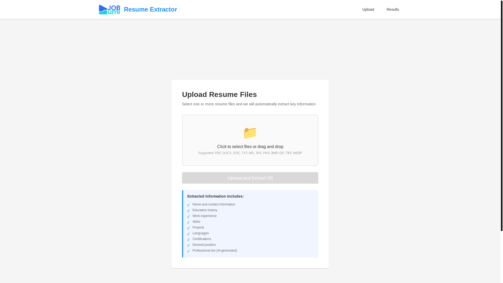Click the Resume Extractor title link
Screen dimensions: 503x283
click(150, 9)
